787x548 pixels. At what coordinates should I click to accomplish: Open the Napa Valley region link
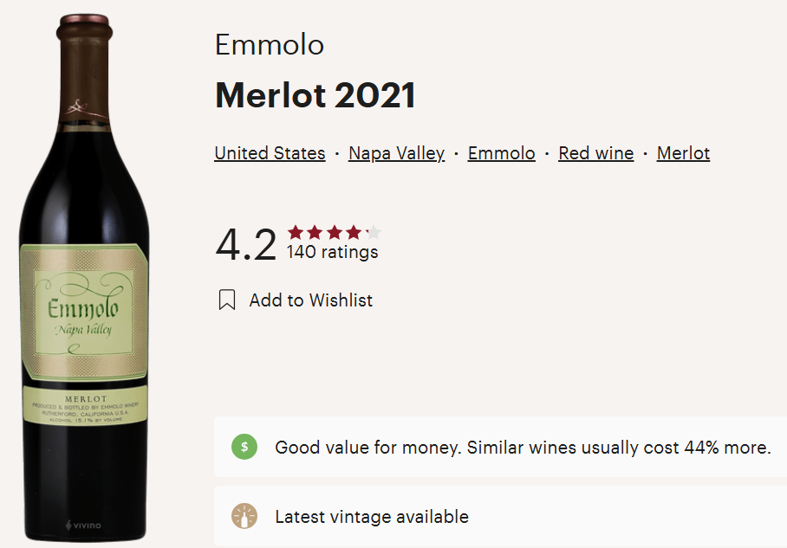[x=396, y=153]
